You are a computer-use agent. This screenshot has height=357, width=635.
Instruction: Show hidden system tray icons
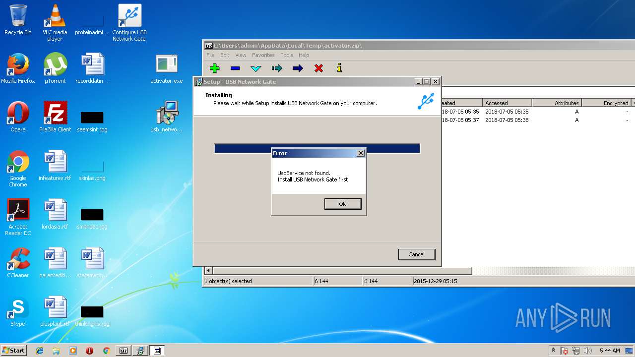[553, 351]
